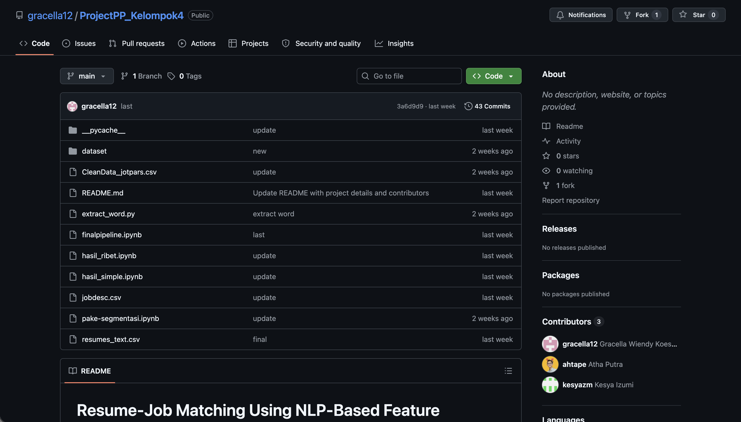Open the ProjectPP_Kelompok4 repository link
The width and height of the screenshot is (741, 422).
tap(132, 15)
